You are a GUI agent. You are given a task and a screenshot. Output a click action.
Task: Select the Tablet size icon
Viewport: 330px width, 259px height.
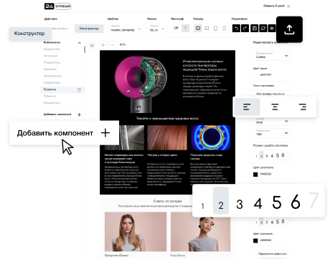click(x=215, y=29)
